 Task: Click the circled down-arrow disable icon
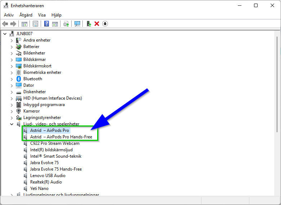click(x=105, y=24)
